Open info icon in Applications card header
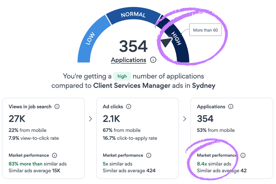Viewport: 276px width, 184px height. click(230, 107)
